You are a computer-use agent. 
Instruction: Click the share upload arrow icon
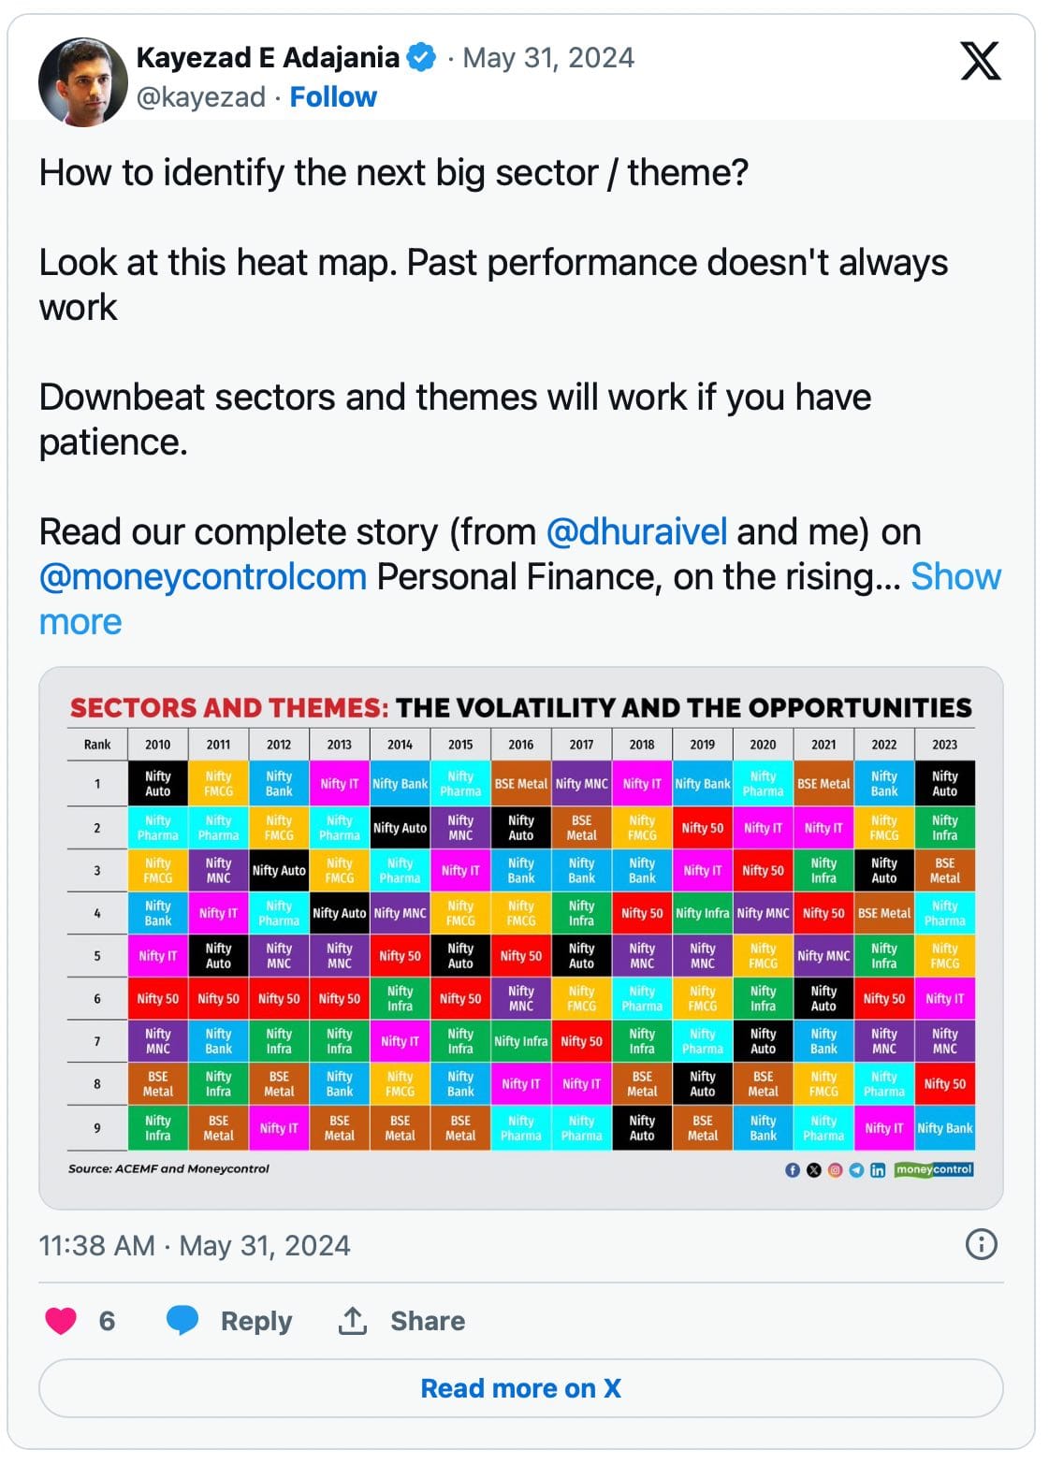coord(352,1320)
